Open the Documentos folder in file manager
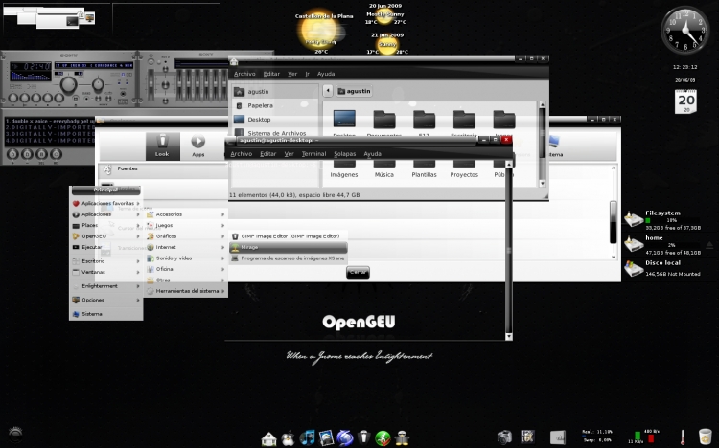719x448 pixels. tap(383, 123)
